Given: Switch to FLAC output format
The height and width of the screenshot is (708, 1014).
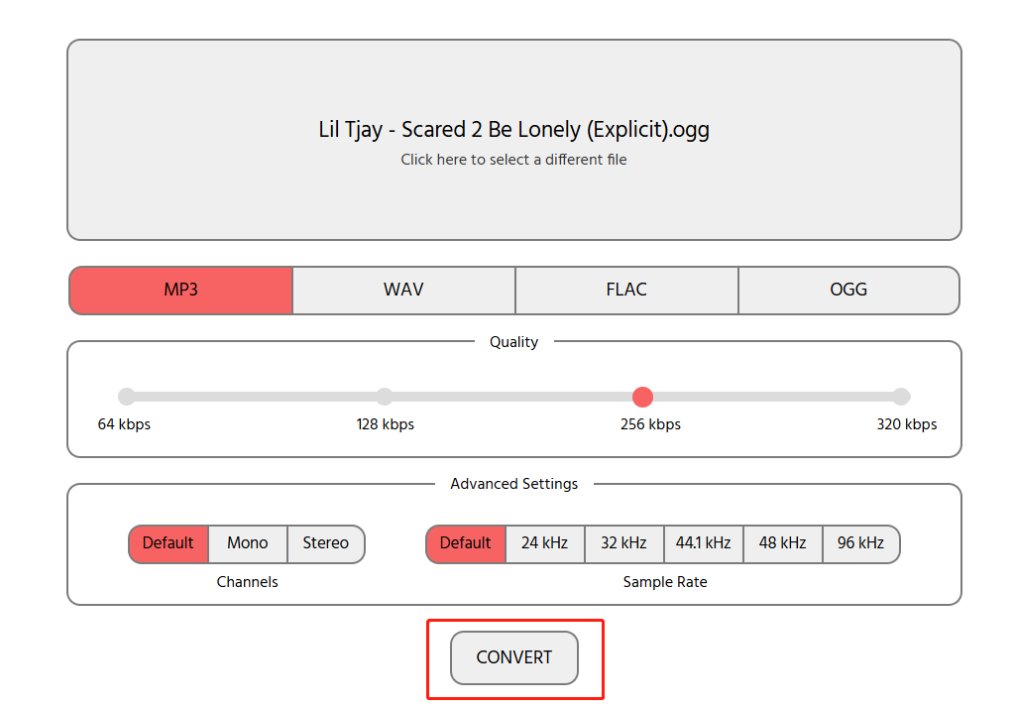Looking at the screenshot, I should 626,290.
